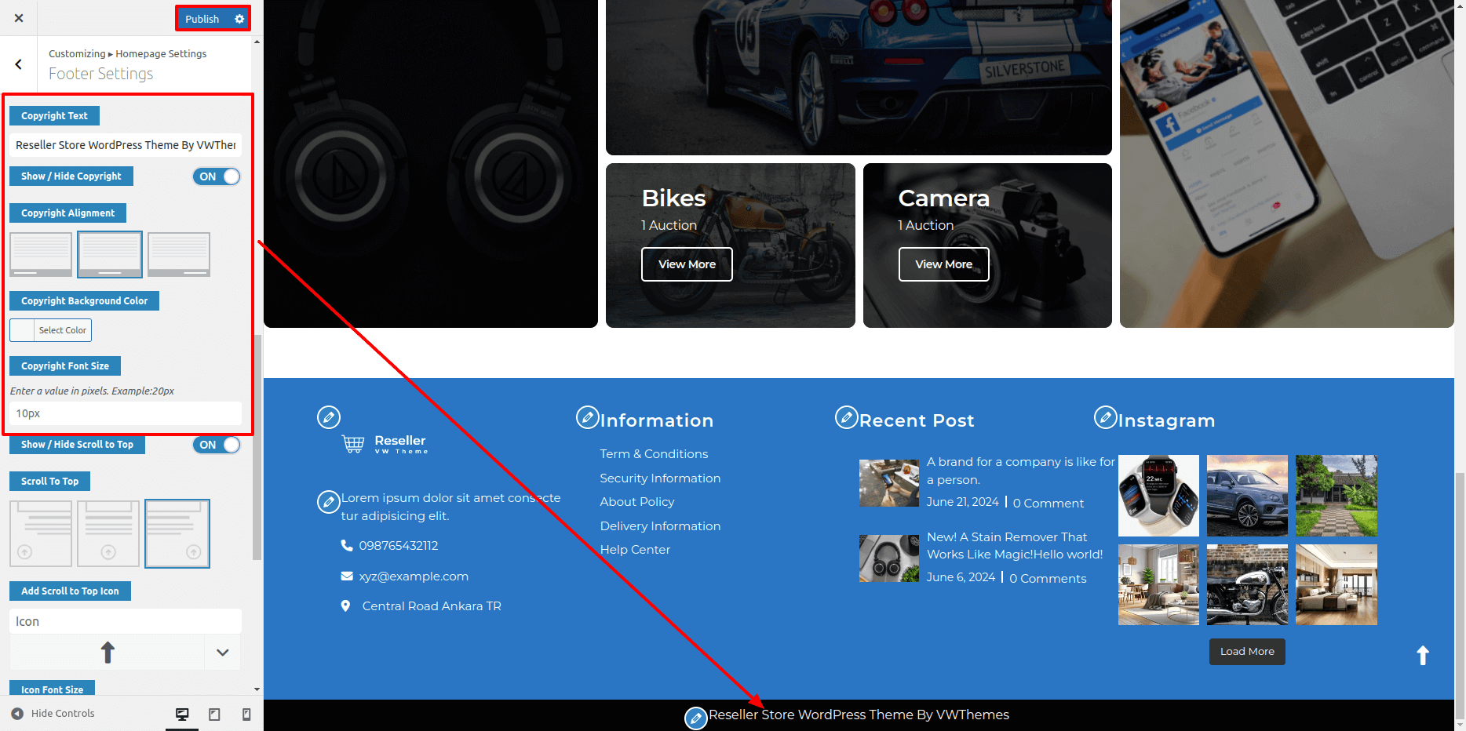Open the Select Color swatch picker
The image size is (1466, 731).
(51, 330)
